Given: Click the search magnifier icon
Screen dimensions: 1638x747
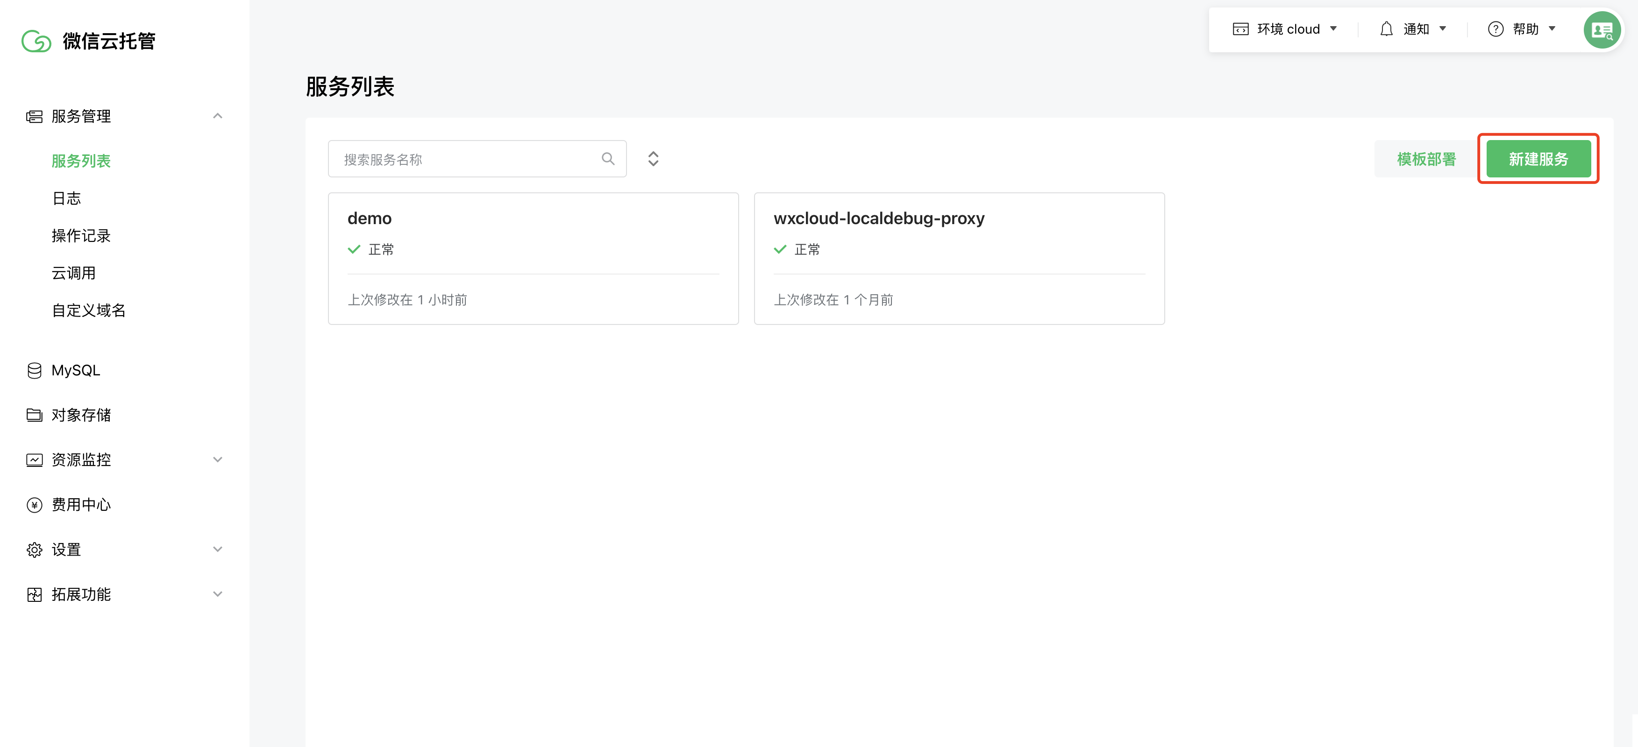Looking at the screenshot, I should (x=608, y=159).
